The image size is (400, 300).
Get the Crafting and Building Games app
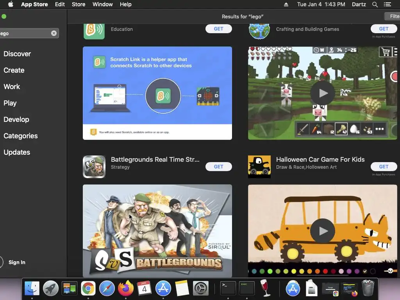[x=384, y=29]
